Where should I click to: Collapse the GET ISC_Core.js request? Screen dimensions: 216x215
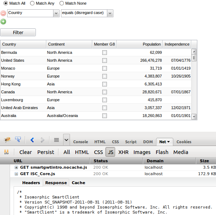(x=16, y=174)
